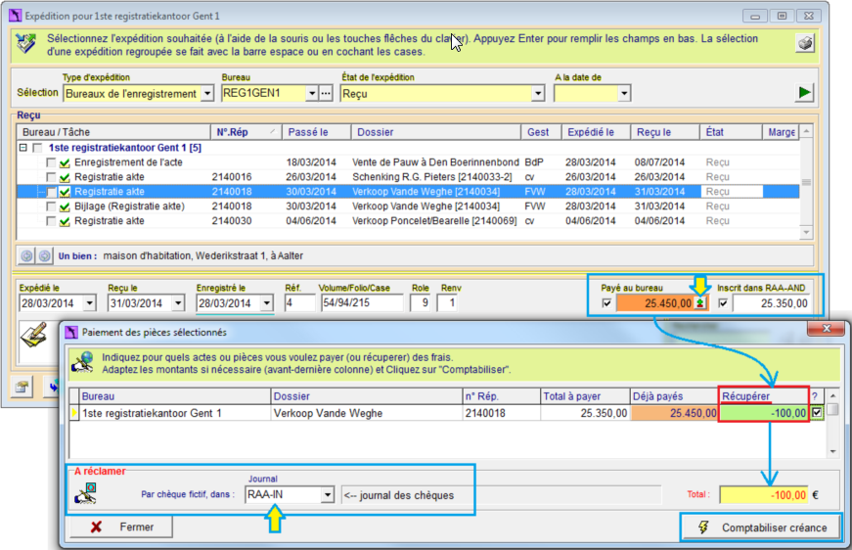Sort by the État column header
The image size is (852, 550).
[x=731, y=132]
